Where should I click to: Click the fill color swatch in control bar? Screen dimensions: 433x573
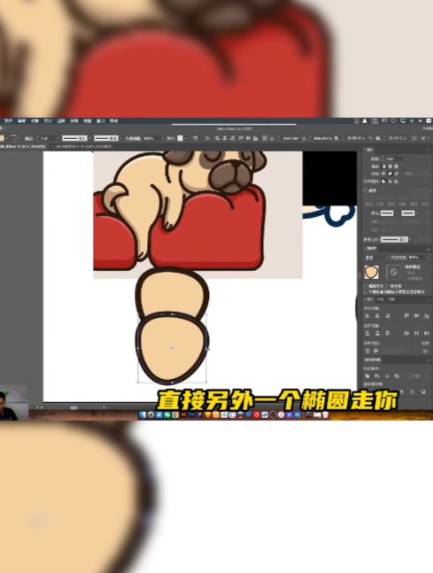[2, 138]
